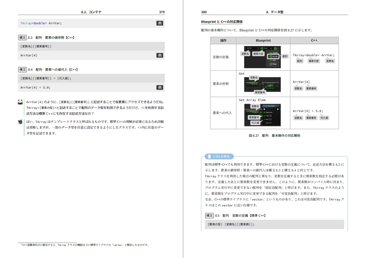Click the green ArrVar variable getter node
Viewport: 366px width, 258px height.
pos(252,84)
